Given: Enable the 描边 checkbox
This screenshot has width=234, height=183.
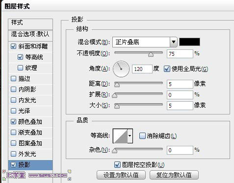Looking at the screenshot, I should (x=13, y=79).
